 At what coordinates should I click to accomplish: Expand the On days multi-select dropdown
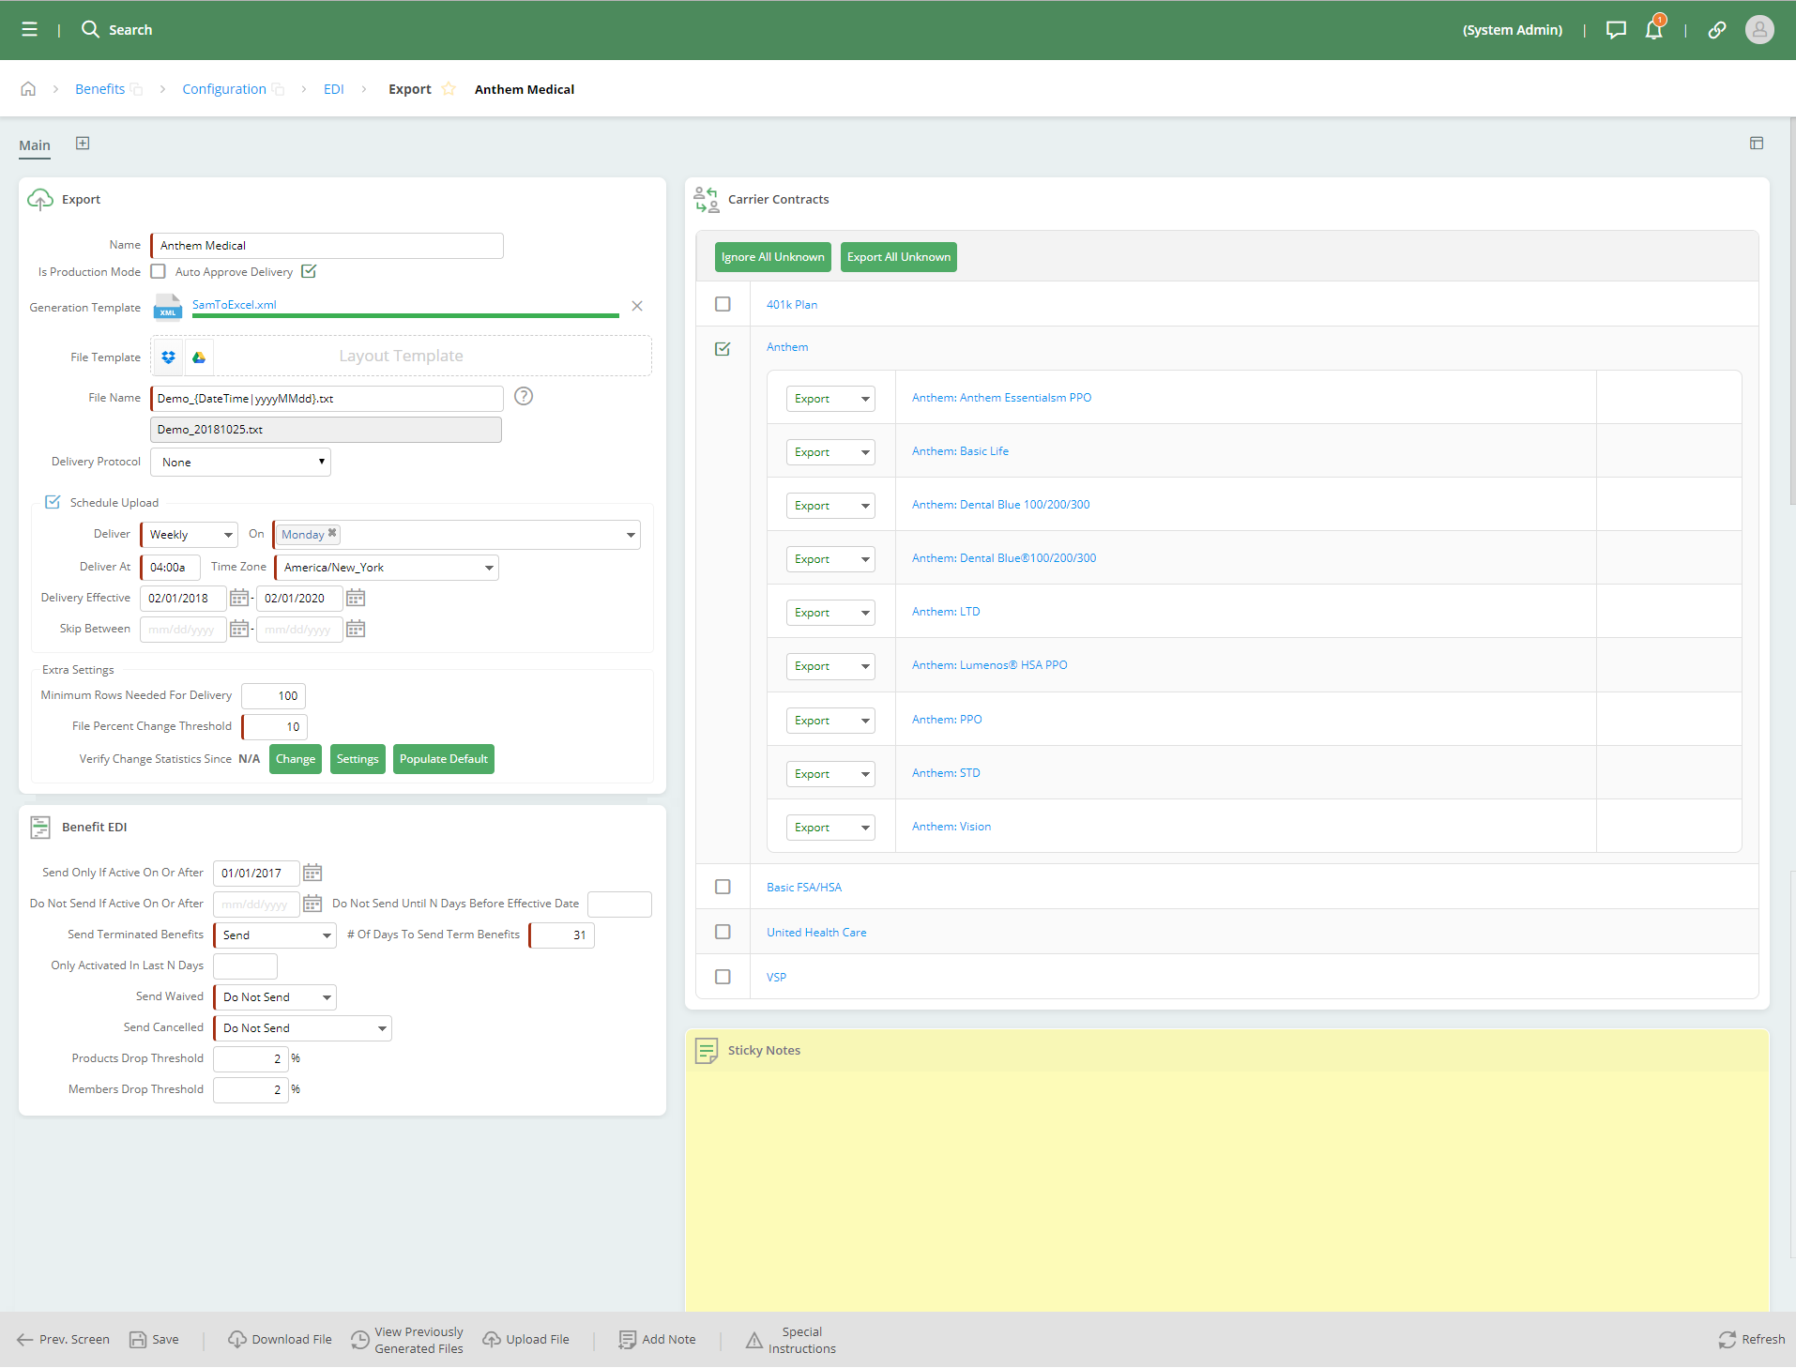pos(632,536)
